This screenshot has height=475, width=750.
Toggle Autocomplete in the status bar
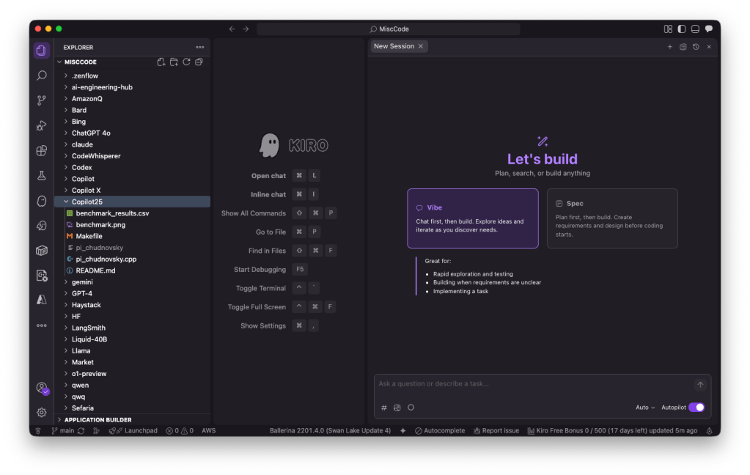pos(440,430)
